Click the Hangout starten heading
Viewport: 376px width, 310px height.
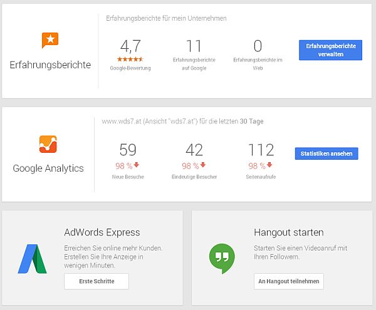pyautogui.click(x=289, y=232)
